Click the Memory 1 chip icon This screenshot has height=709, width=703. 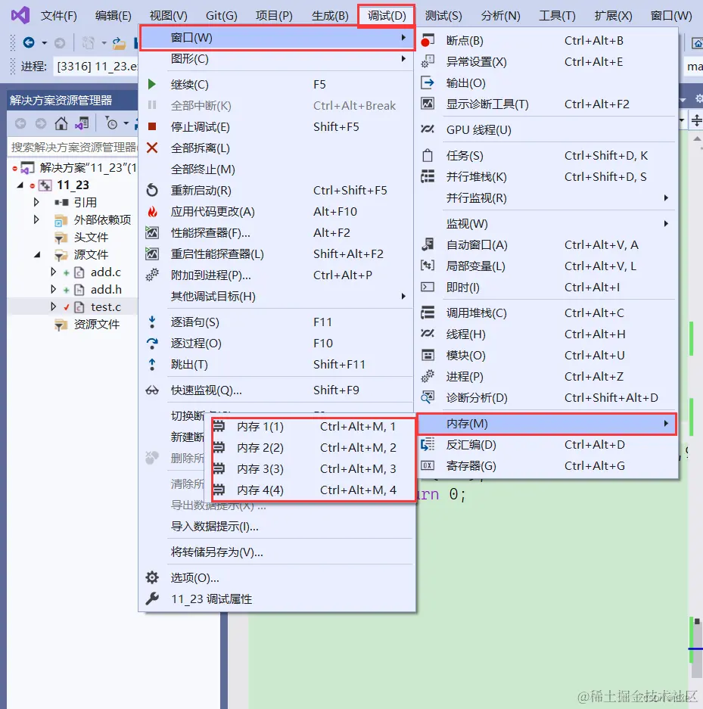(x=219, y=427)
